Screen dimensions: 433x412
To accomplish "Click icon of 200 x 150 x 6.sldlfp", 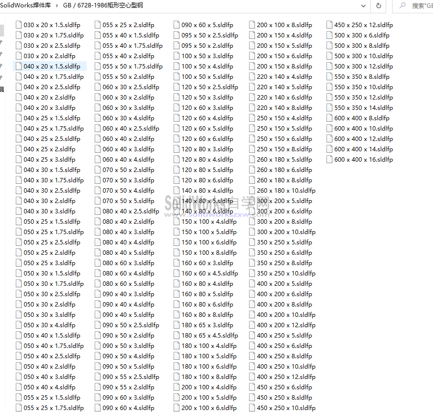I will pyautogui.click(x=252, y=56).
